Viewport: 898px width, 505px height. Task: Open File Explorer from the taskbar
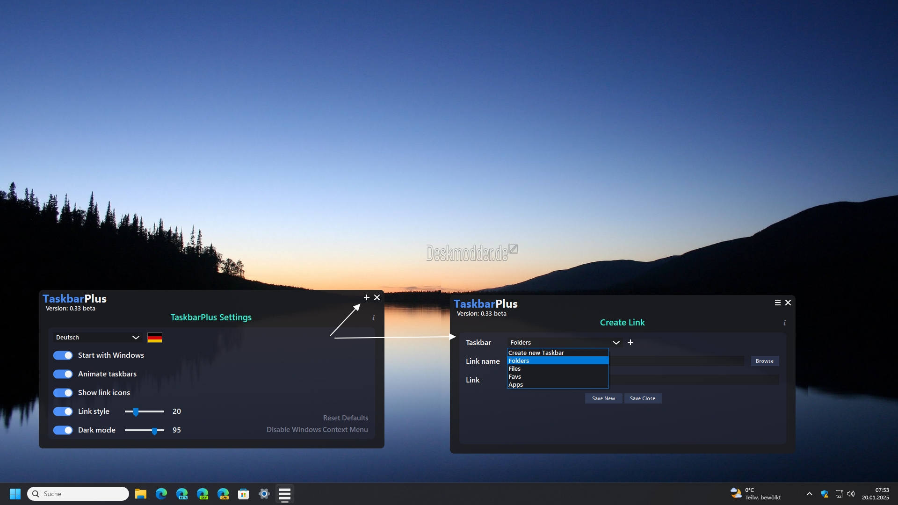(141, 494)
